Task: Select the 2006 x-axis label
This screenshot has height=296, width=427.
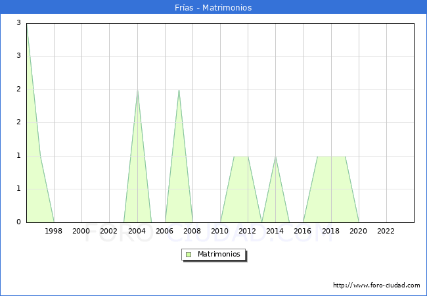Action: point(164,231)
